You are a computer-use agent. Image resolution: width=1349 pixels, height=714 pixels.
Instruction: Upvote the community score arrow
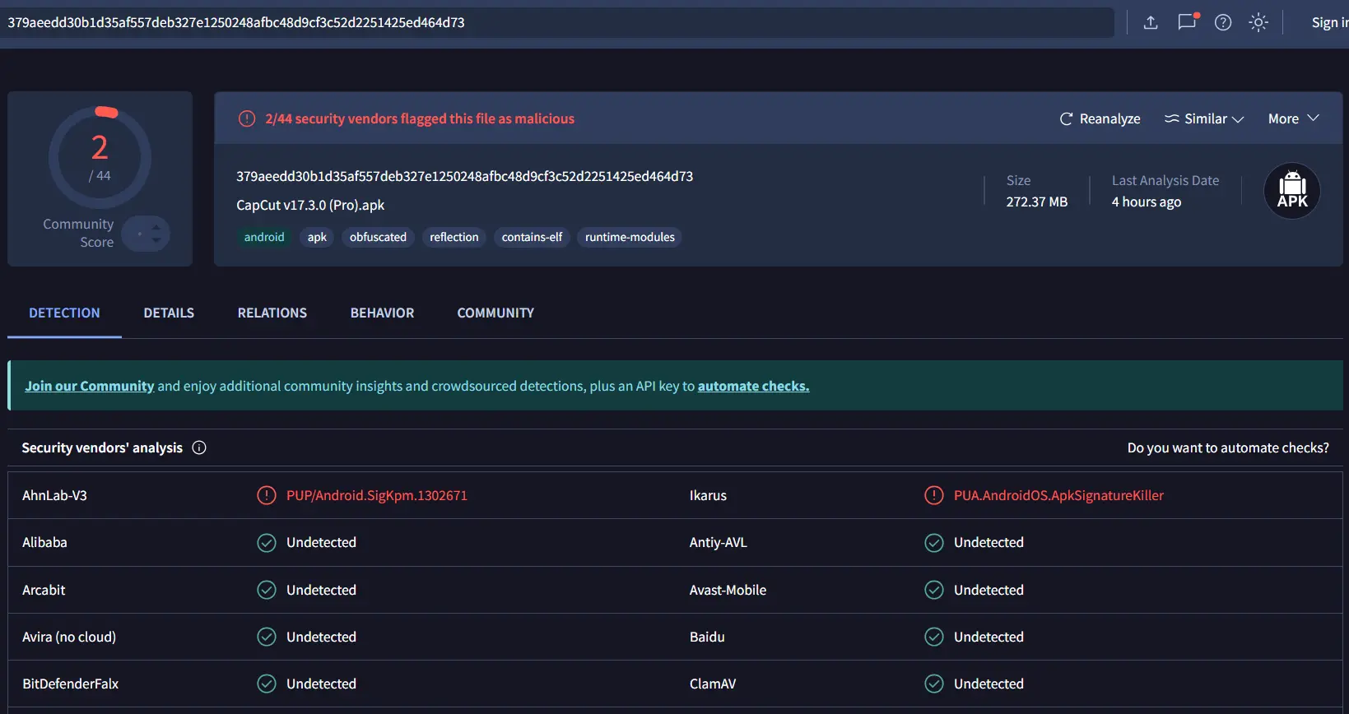point(156,227)
